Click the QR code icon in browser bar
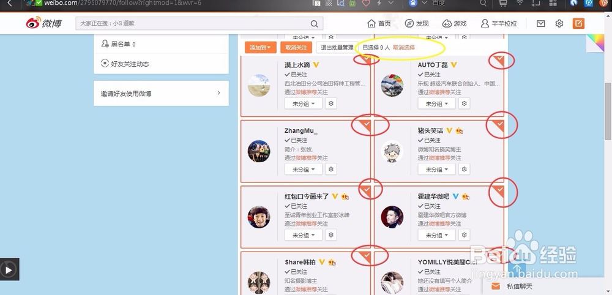Screen dimensions: 612x295 pos(329,3)
